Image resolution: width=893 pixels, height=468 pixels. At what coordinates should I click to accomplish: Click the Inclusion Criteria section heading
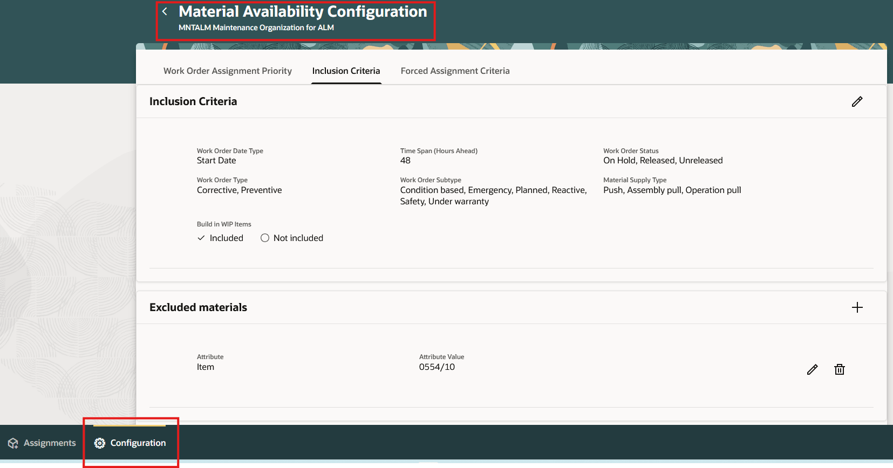pyautogui.click(x=193, y=101)
